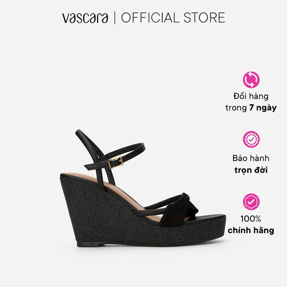Click the OFFICIAL STORE heading text
This screenshot has height=287, width=287.
[173, 18]
